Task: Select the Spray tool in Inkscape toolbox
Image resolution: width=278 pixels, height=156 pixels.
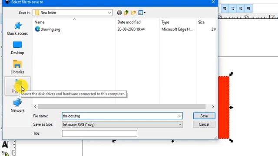Action: click(x=5, y=153)
